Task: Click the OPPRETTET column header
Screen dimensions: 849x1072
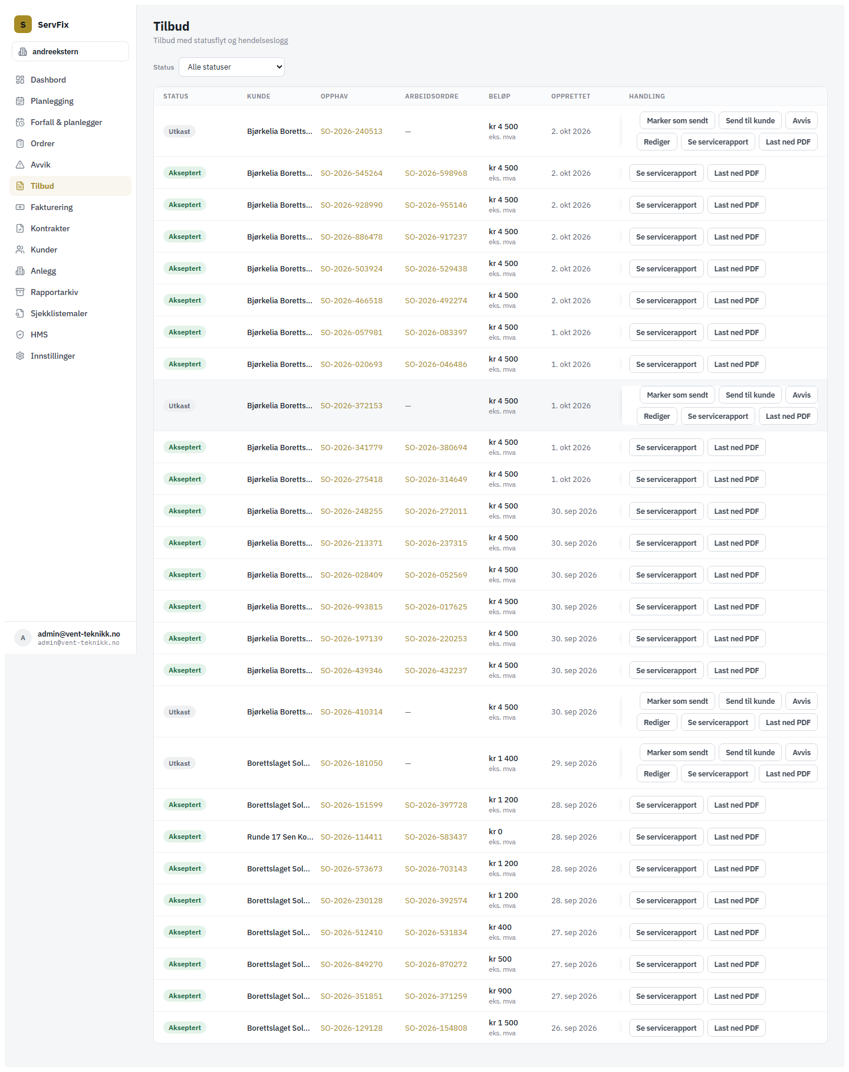Action: [571, 96]
